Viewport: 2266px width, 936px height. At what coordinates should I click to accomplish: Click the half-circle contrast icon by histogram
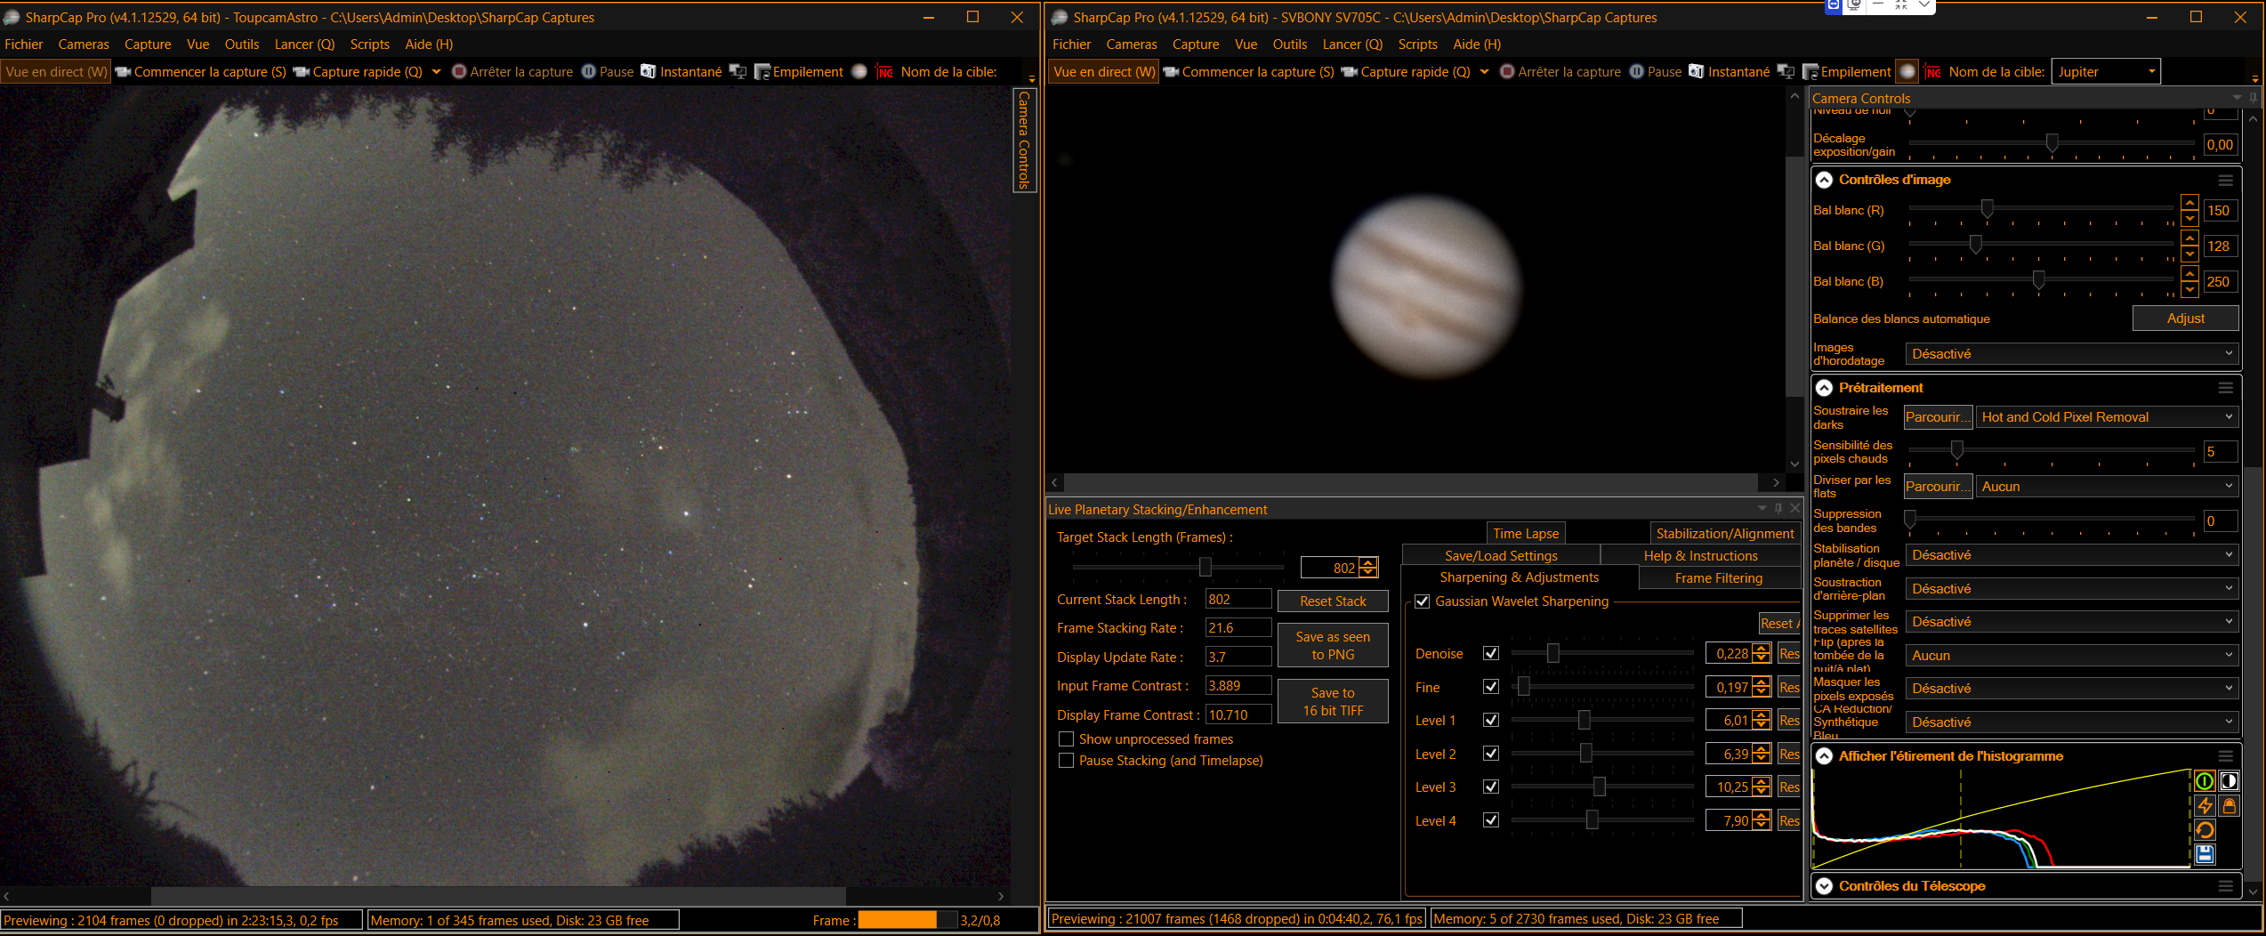[x=2229, y=781]
